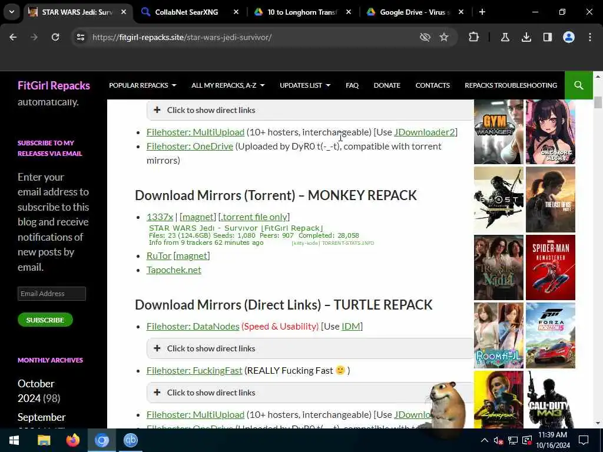Open October 2024 archive link
603x452 pixels.
(x=36, y=391)
